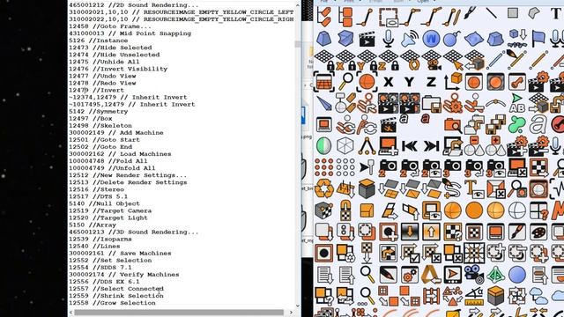564x317 pixels.
Task: Click the green wireframe pyramid icon
Action: tap(495, 275)
